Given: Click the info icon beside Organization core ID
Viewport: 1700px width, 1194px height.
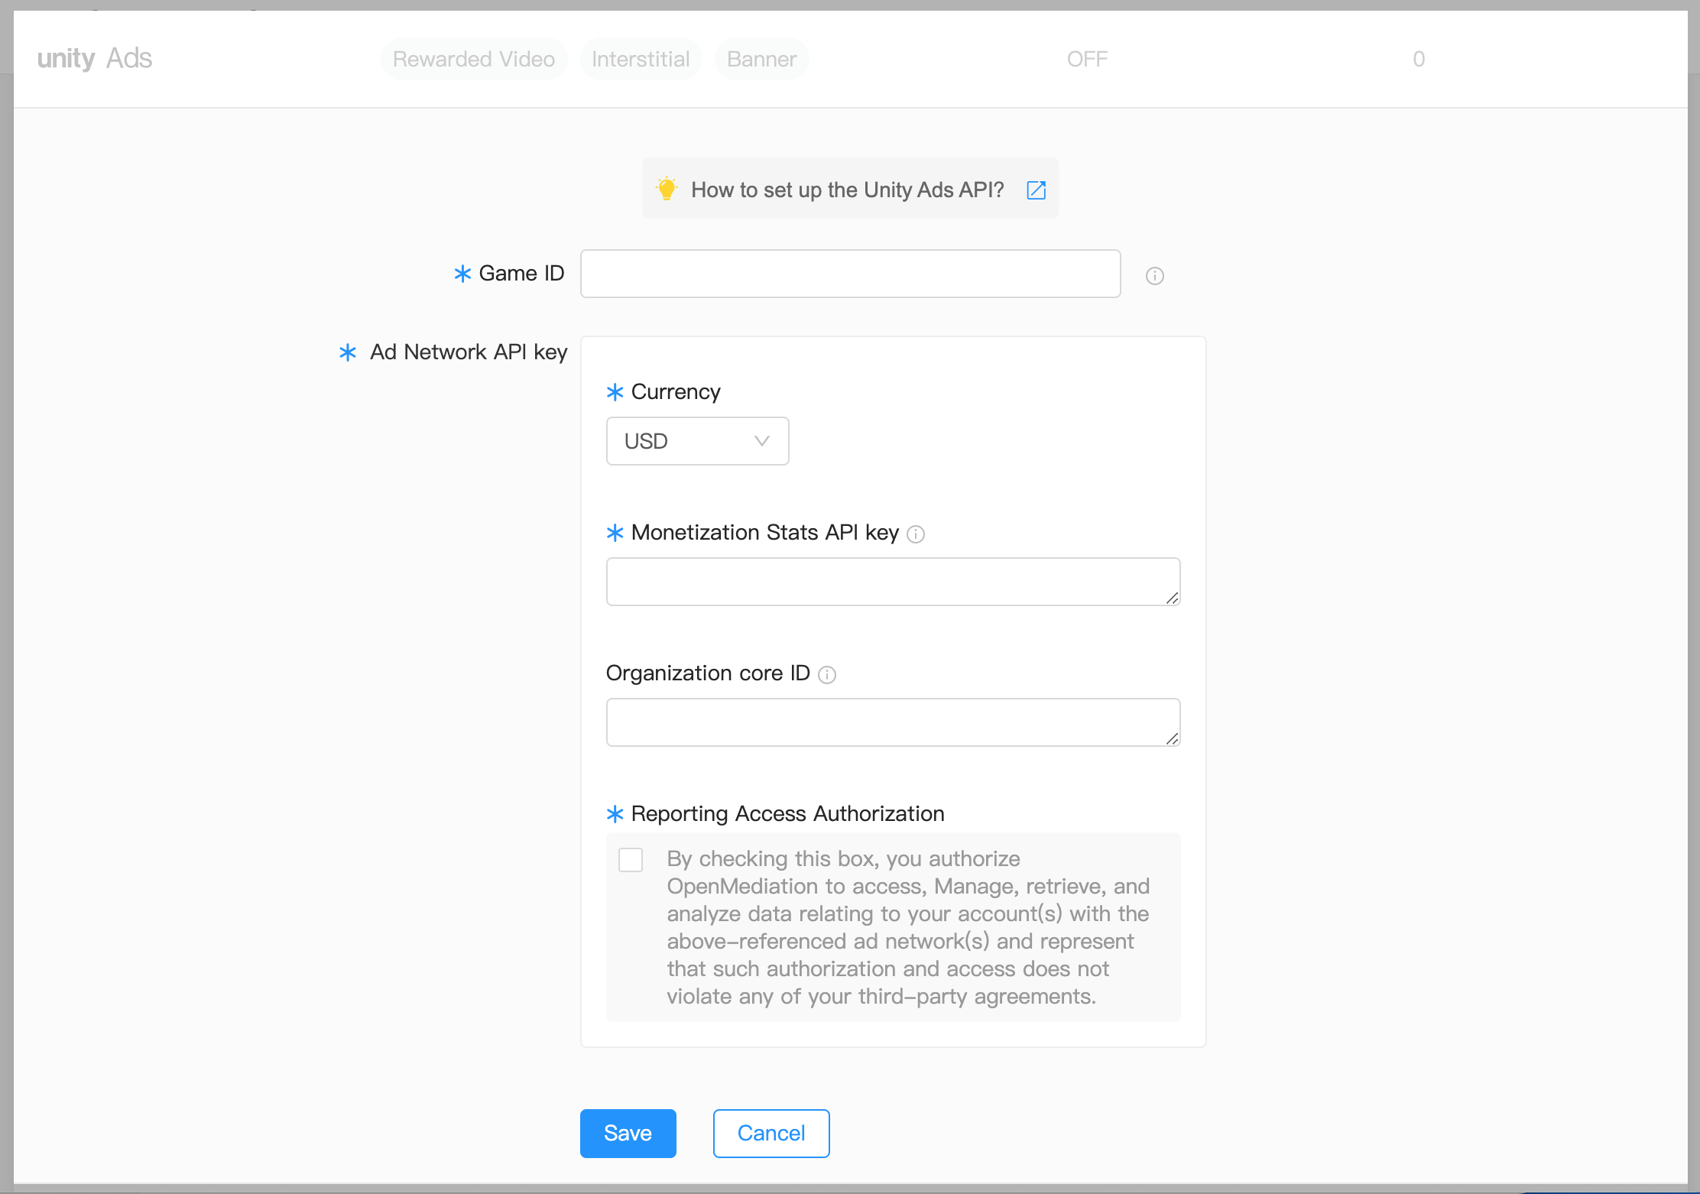Looking at the screenshot, I should (x=827, y=675).
